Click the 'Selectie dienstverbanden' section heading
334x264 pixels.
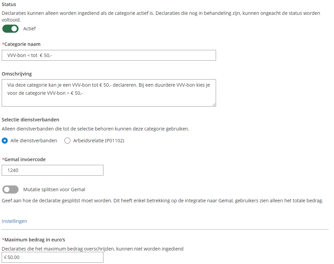(30, 119)
